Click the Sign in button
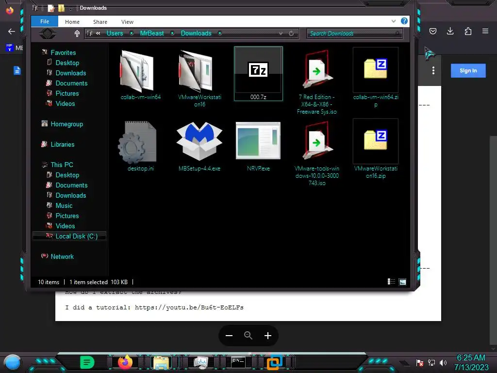Viewport: 497px width, 373px height. pos(468,70)
